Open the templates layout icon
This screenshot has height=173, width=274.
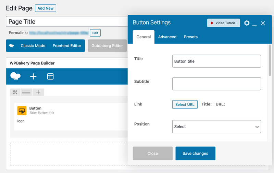(x=50, y=76)
